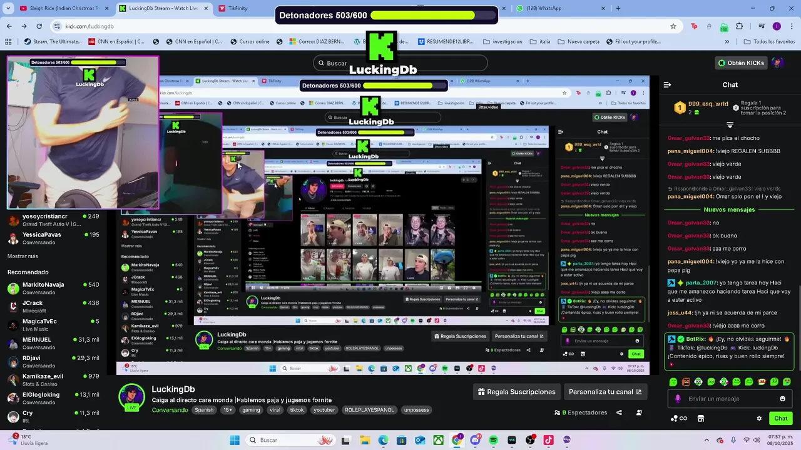
Task: Reload the page
Action: point(39,26)
